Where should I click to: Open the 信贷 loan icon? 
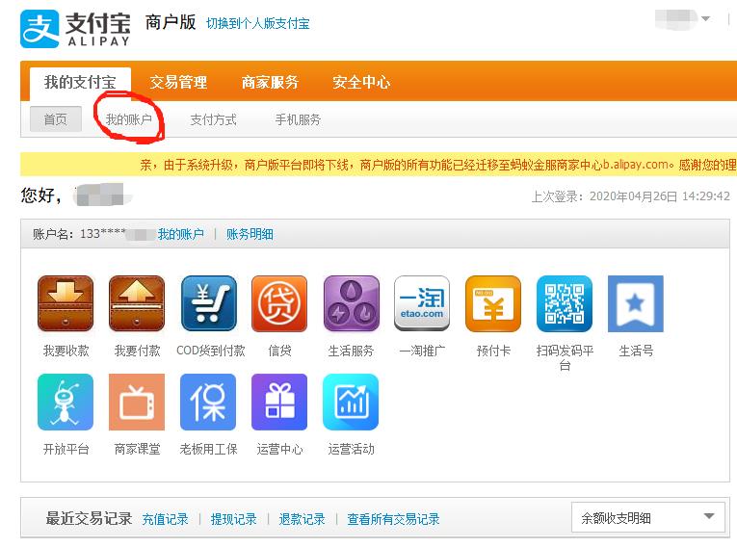(279, 303)
